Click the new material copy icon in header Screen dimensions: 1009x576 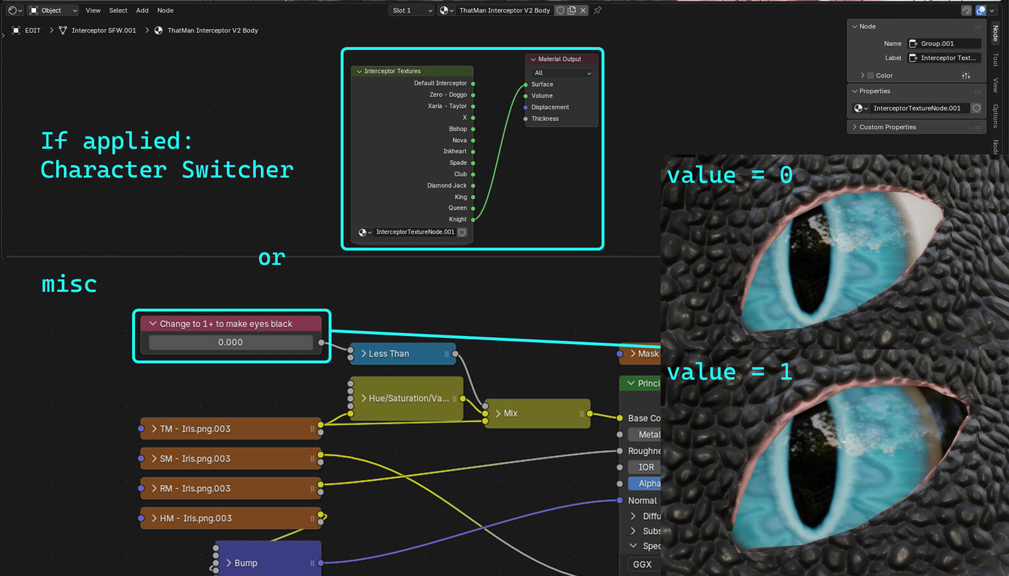(572, 10)
